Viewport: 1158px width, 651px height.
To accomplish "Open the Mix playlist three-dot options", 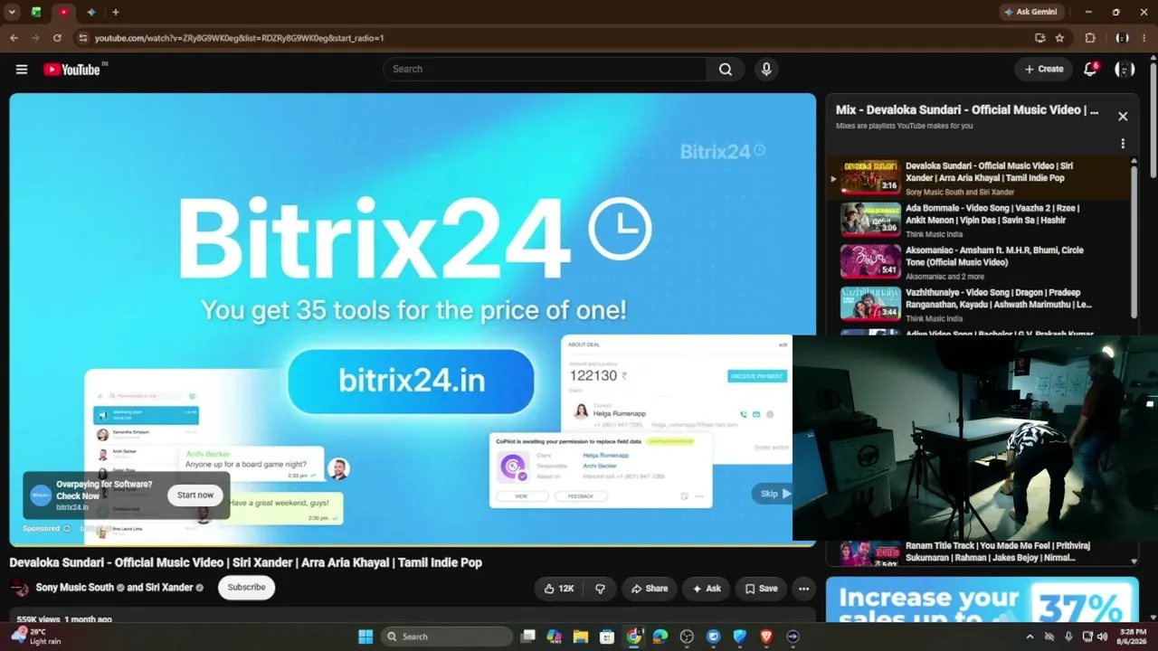I will (1123, 144).
